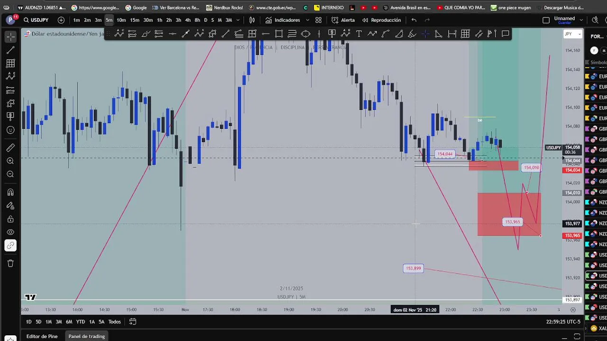
Task: Select the triangle tool in favorites toolbar
Action: tap(439, 34)
